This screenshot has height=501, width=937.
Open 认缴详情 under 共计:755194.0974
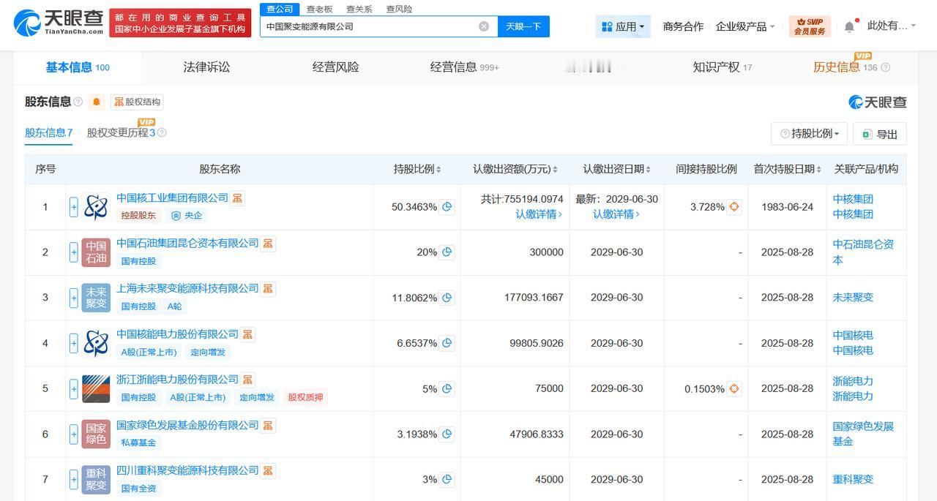[x=539, y=214]
